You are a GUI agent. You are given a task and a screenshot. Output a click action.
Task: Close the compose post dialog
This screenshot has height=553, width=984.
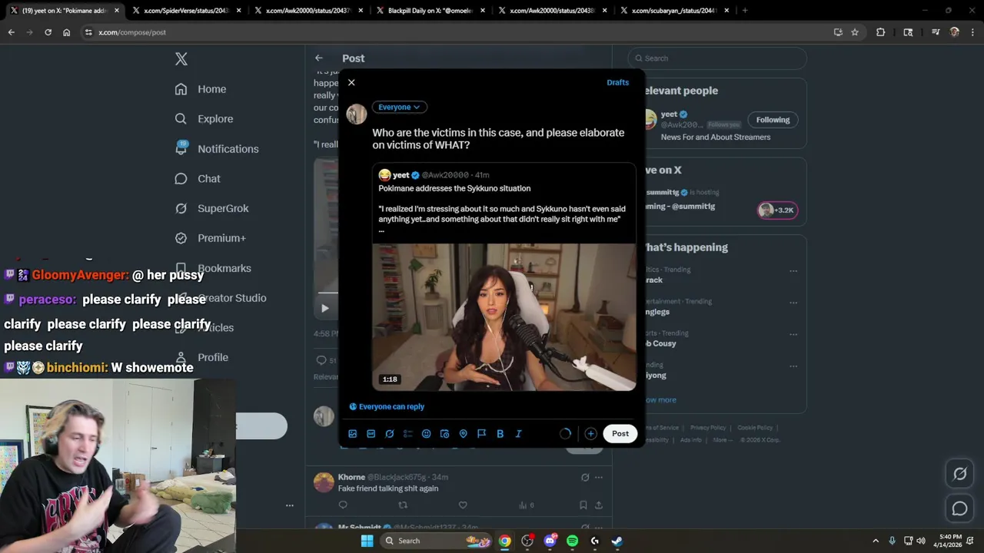click(x=351, y=82)
